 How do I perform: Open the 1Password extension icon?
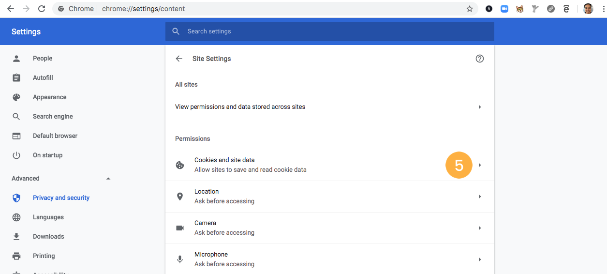[x=489, y=9]
